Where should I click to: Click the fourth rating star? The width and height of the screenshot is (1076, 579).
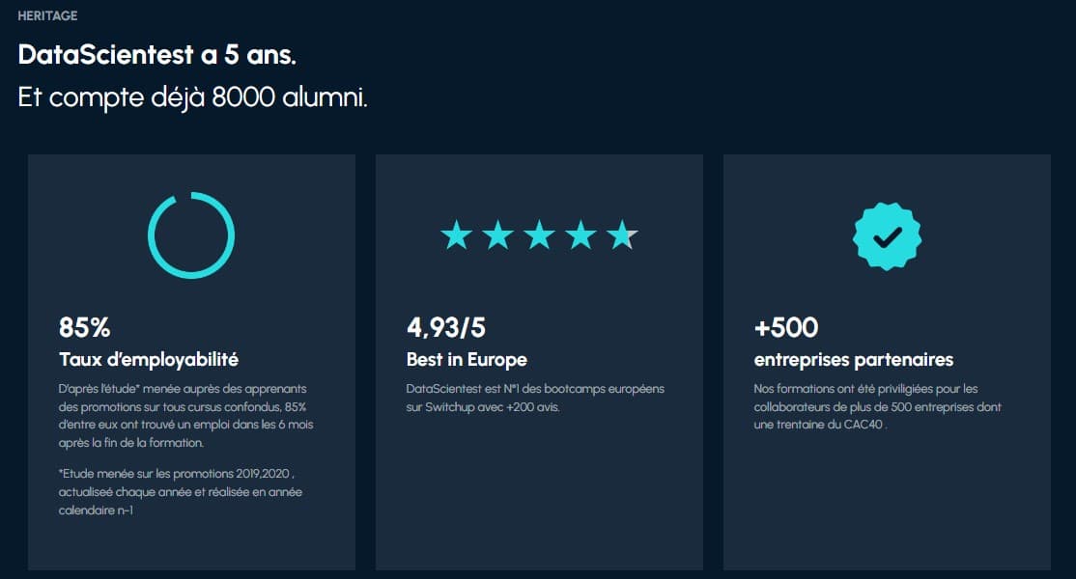point(580,235)
